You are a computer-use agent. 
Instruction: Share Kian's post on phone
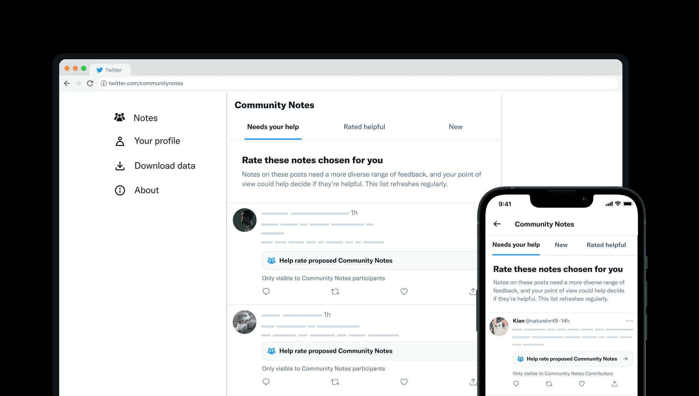tap(614, 384)
